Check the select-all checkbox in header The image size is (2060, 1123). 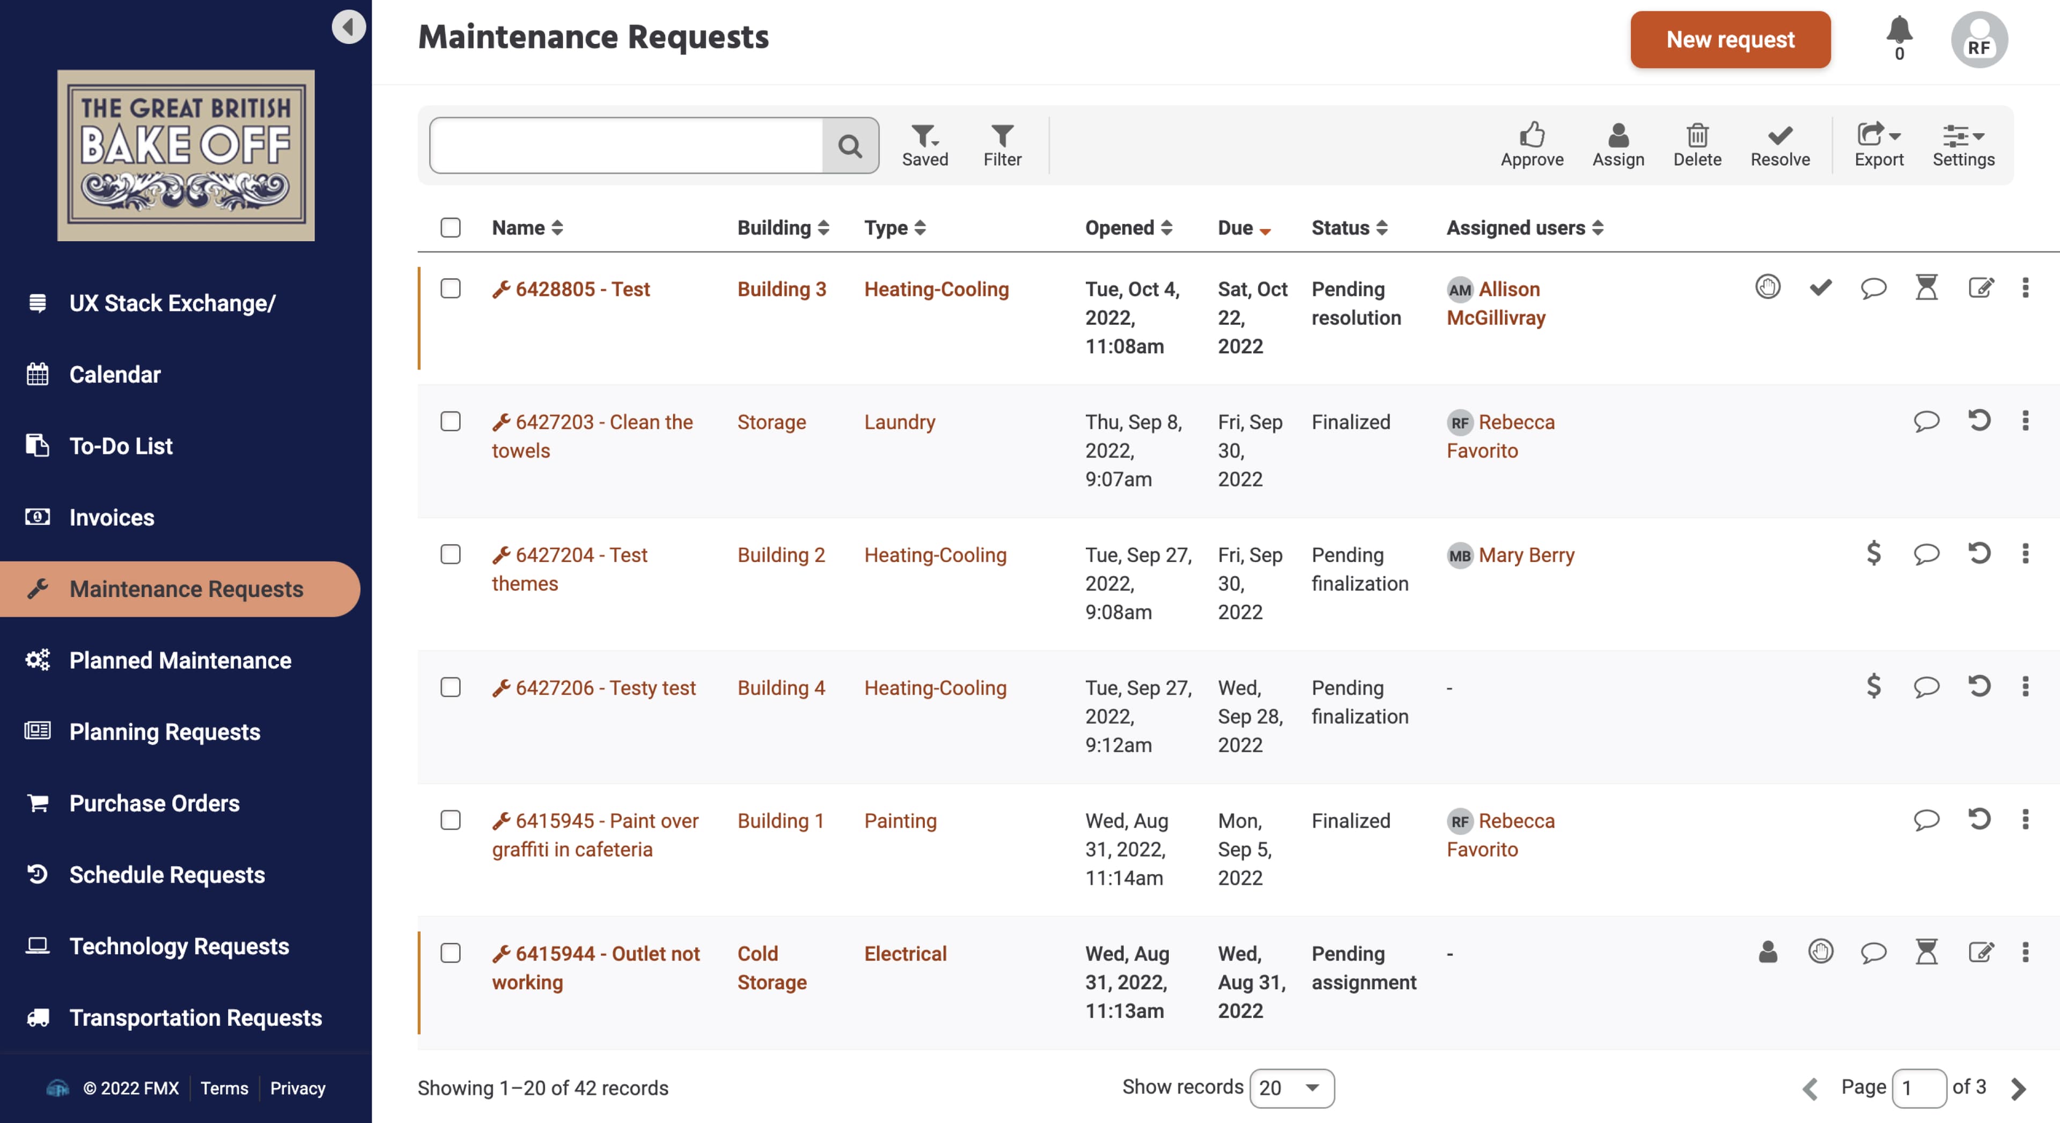click(x=450, y=228)
